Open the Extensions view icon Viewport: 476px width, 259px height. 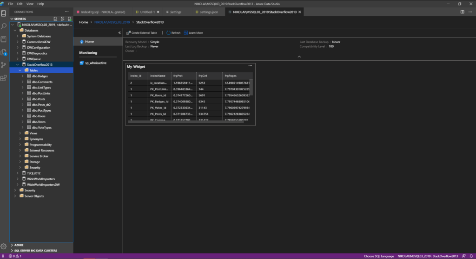tap(4, 78)
